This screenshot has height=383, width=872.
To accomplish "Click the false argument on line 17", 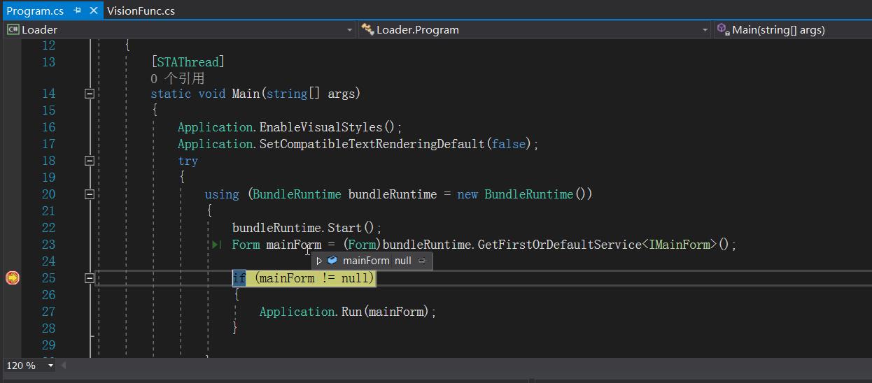I will pyautogui.click(x=509, y=144).
